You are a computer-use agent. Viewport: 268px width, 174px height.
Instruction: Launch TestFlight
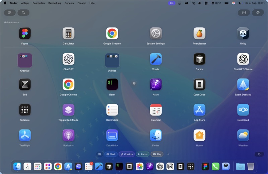pyautogui.click(x=25, y=135)
